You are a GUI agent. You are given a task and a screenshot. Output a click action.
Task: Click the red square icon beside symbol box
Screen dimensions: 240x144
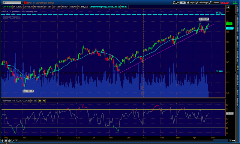(25, 3)
